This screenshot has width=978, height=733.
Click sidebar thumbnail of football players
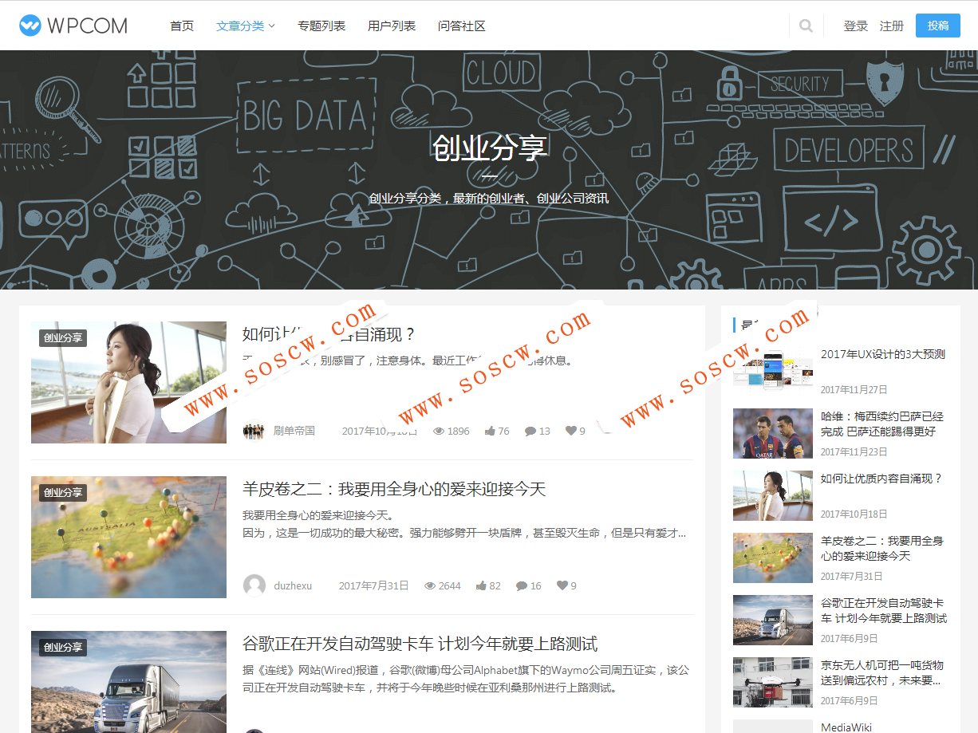(x=773, y=433)
